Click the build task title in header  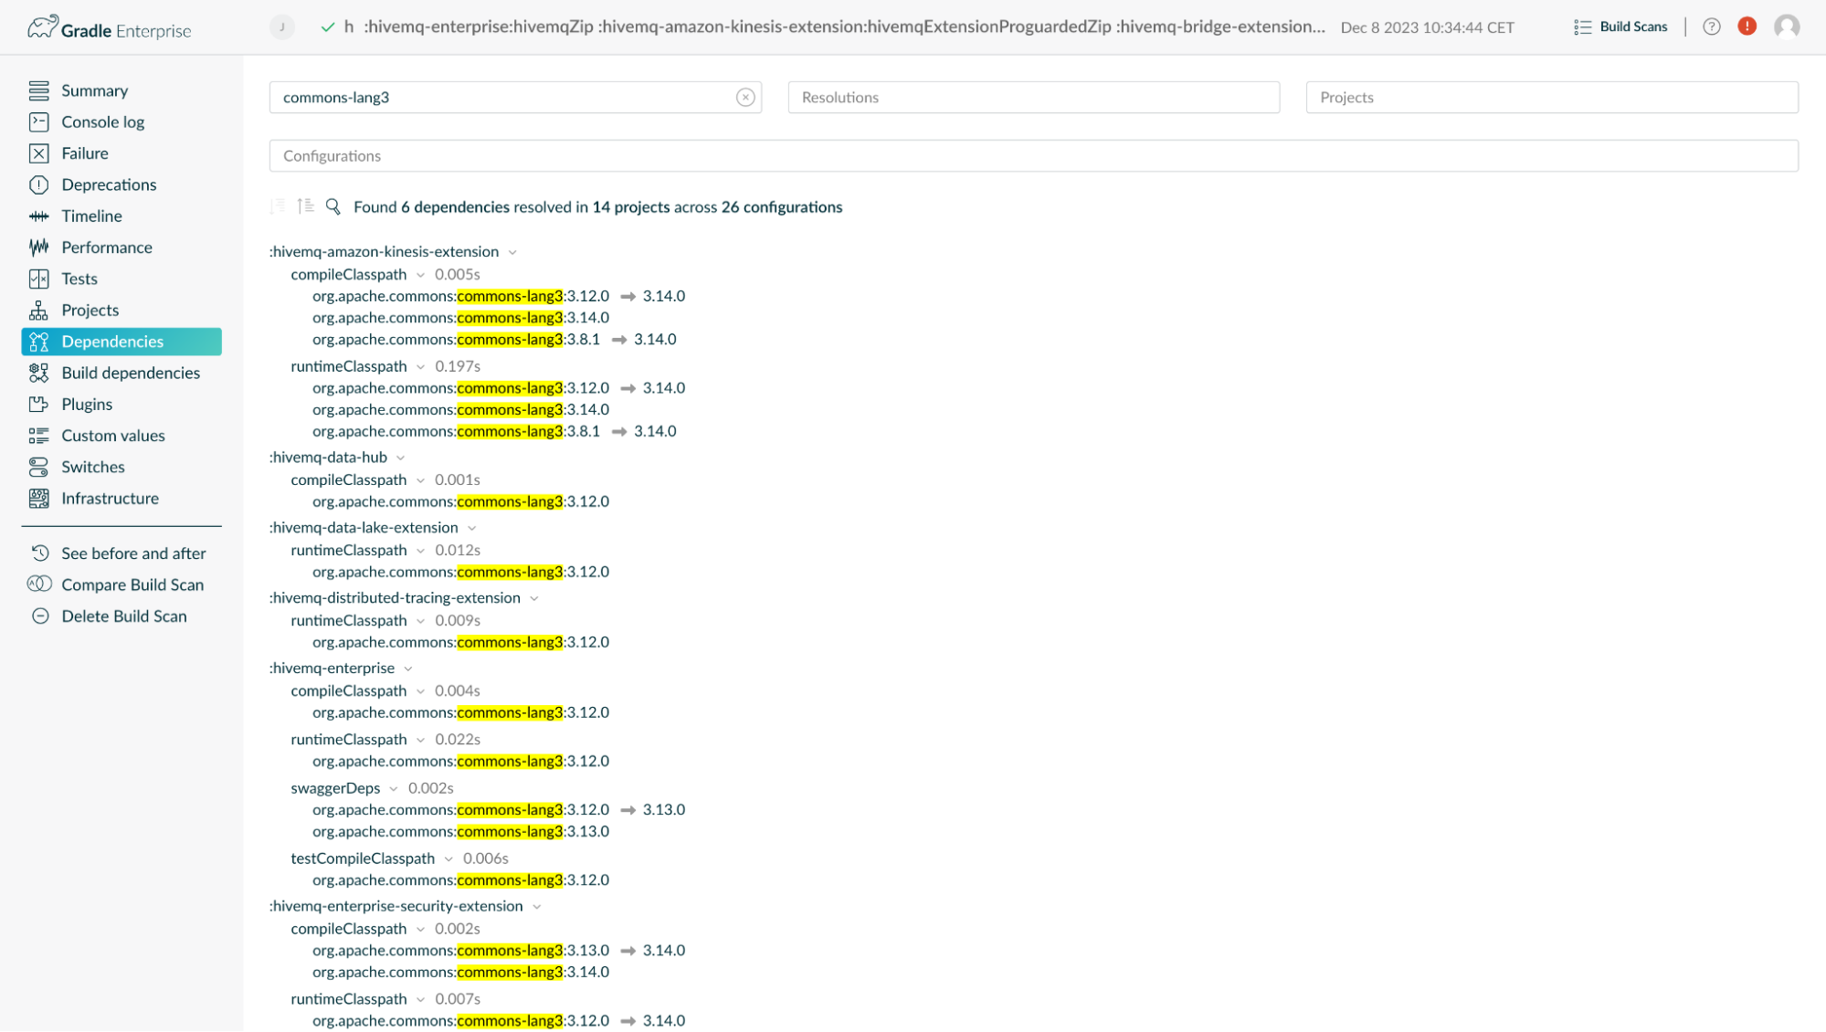click(x=835, y=27)
